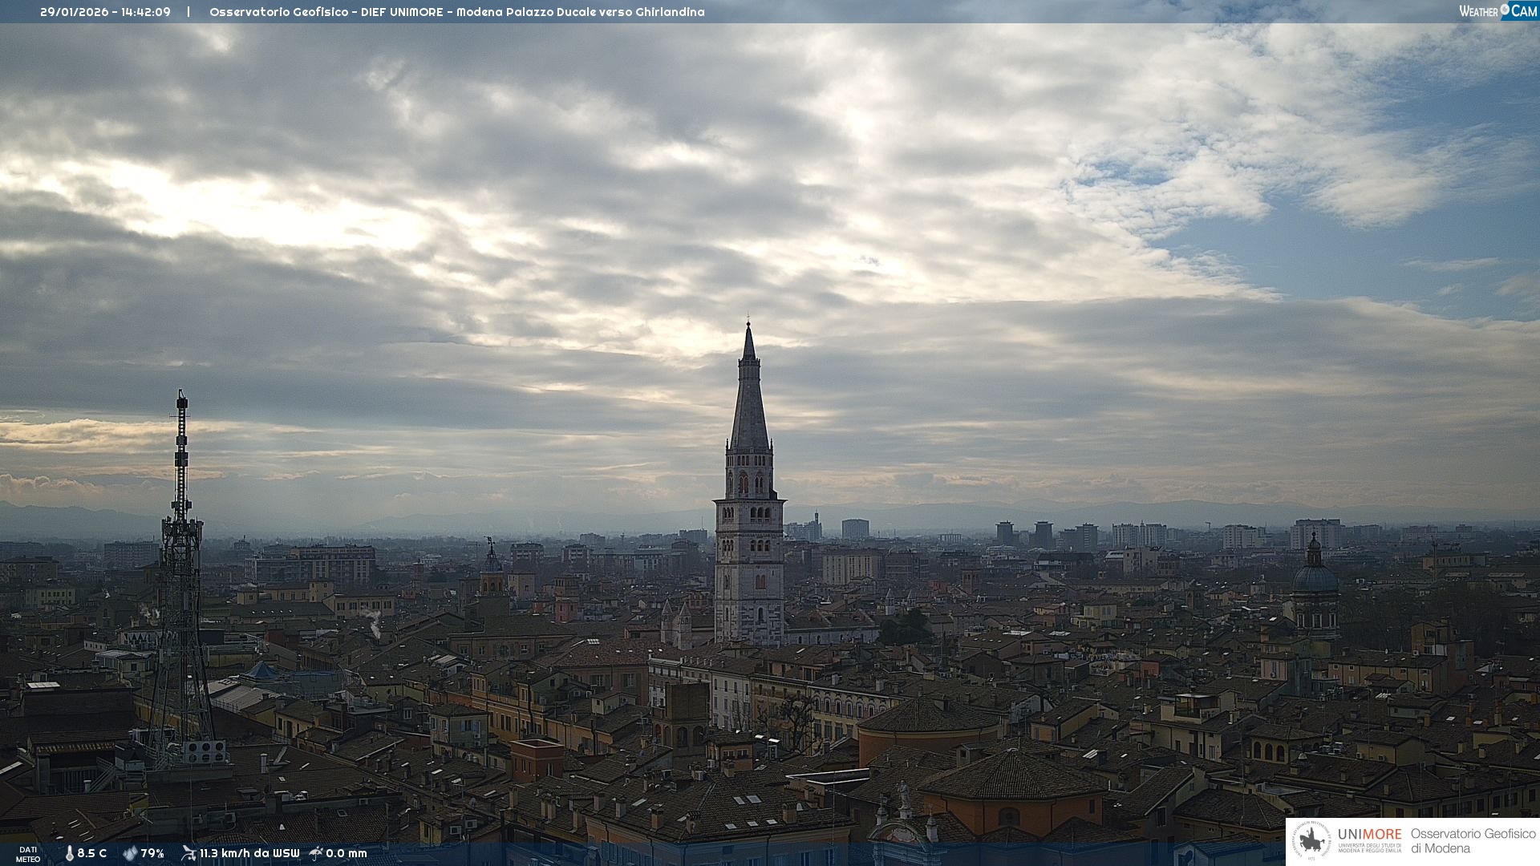The width and height of the screenshot is (1540, 866).
Task: Click the UNIMORE horseman seal emblem
Action: tap(1311, 841)
